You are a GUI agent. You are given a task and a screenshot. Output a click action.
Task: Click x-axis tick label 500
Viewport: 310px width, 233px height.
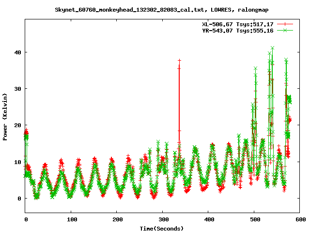[255, 219]
